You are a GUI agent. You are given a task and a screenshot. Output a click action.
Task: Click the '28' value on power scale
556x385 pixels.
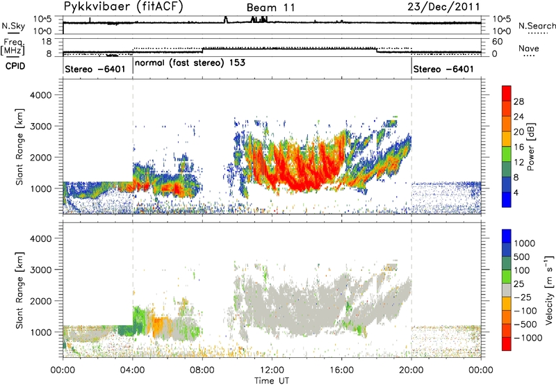[518, 101]
